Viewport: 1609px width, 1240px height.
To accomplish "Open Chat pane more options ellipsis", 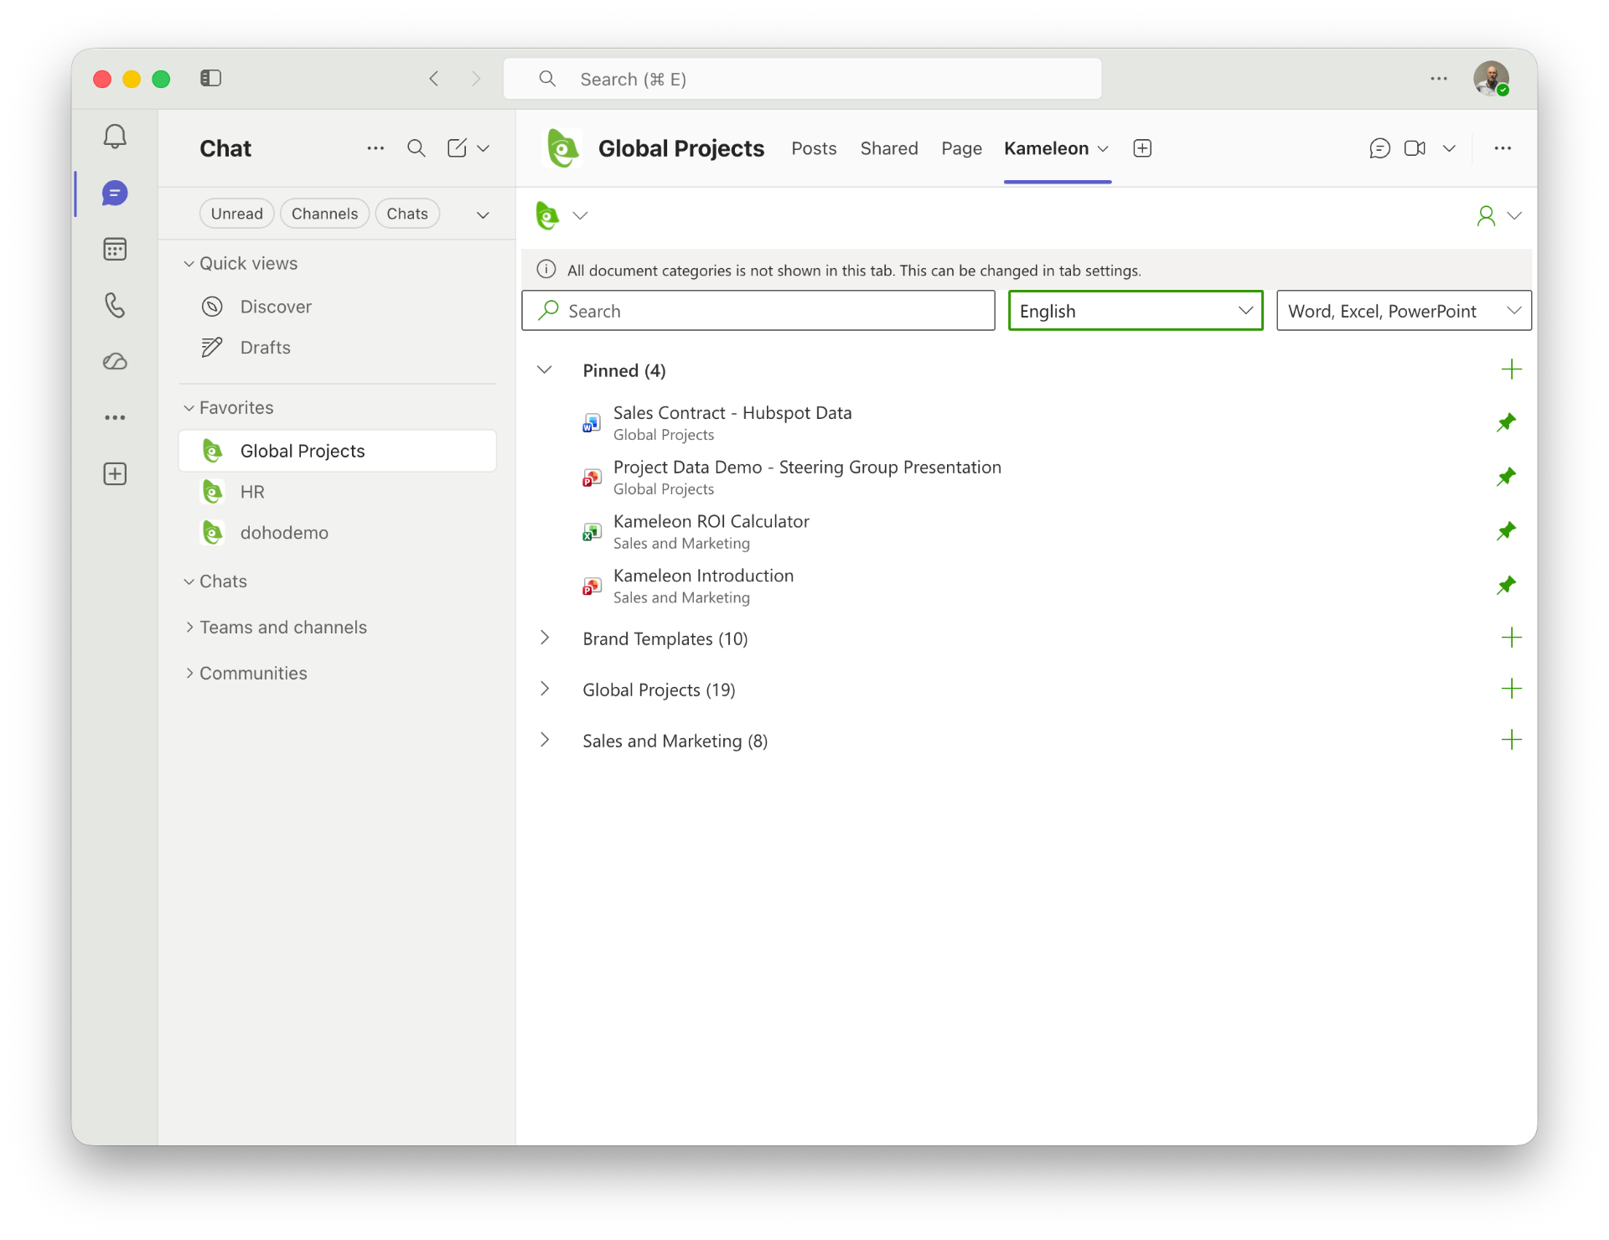I will [375, 148].
